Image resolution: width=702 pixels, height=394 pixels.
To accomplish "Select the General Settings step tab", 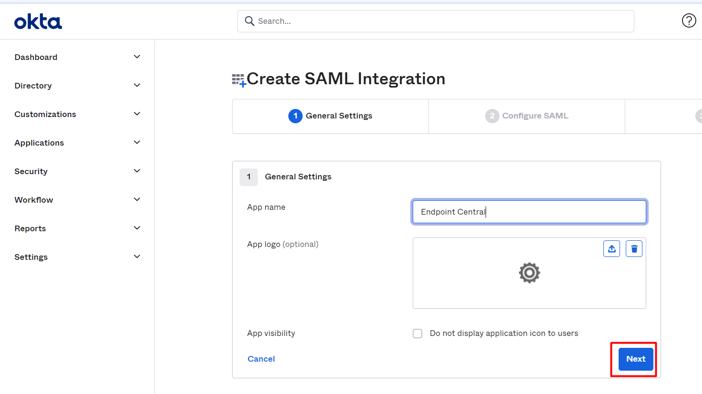I will click(330, 116).
